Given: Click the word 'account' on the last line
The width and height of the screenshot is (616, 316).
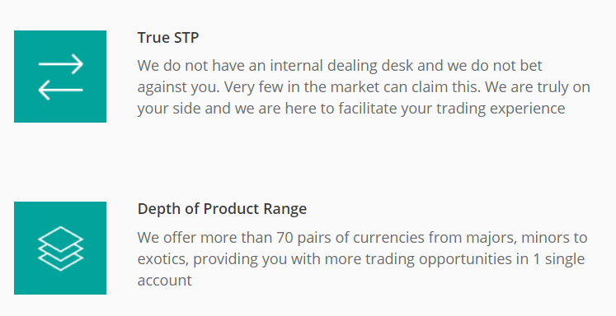Looking at the screenshot, I should [165, 281].
